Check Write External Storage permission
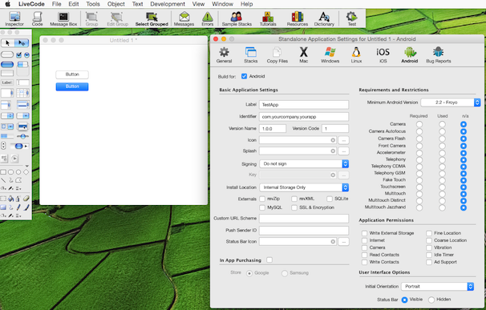This screenshot has height=310, width=486. tap(364, 233)
